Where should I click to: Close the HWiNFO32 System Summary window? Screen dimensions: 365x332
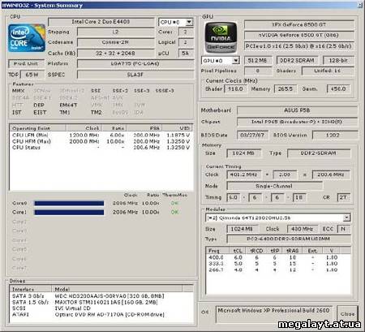pyautogui.click(x=360, y=5)
